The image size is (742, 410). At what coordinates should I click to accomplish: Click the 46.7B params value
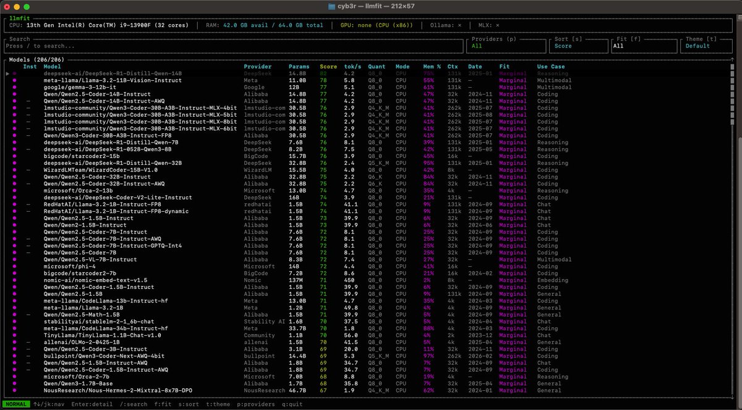click(x=297, y=390)
